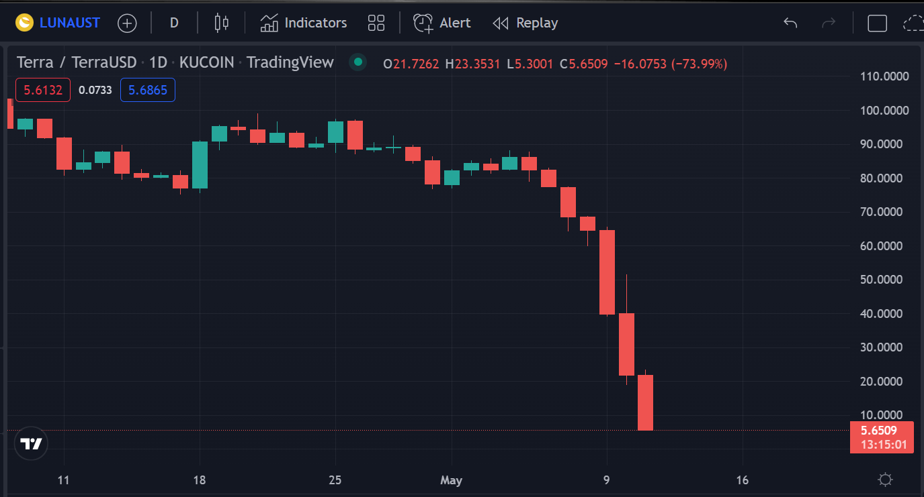Click the large green candle on the 18th
924x497 pixels.
click(x=200, y=164)
